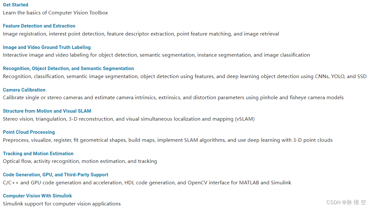
Task: Click the 'Learn the basics of Computer Vision Toolbox' description
Action: point(55,13)
